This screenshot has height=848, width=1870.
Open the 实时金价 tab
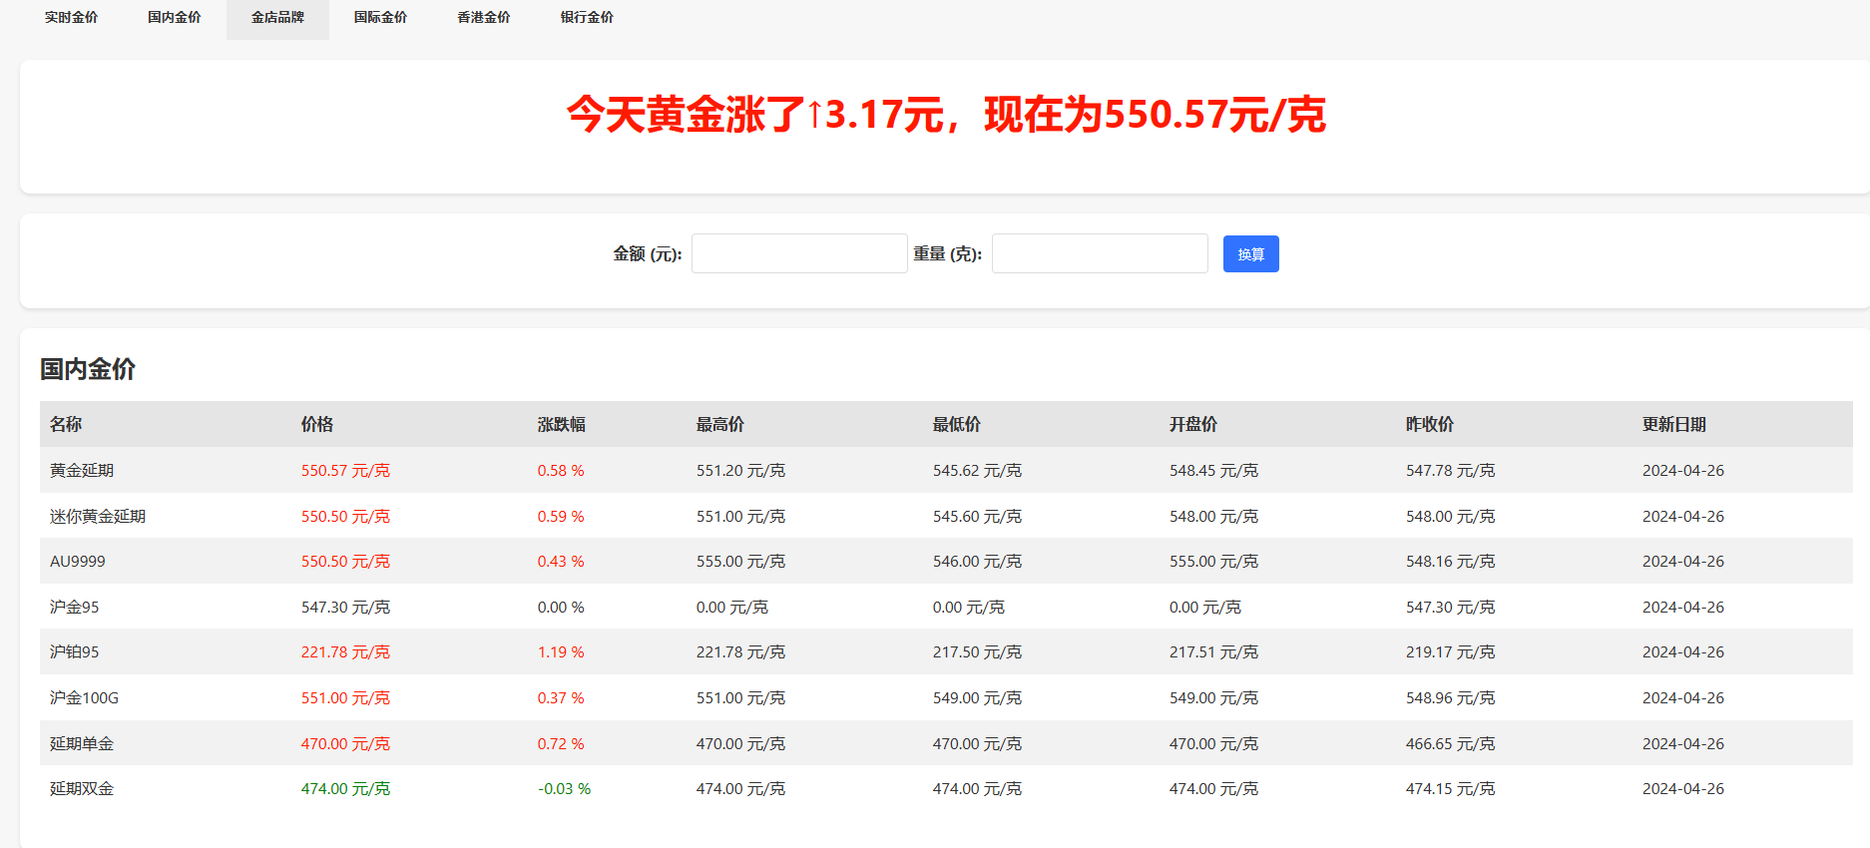(71, 18)
